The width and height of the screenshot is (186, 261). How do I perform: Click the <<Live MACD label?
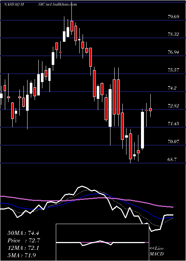(x=157, y=251)
